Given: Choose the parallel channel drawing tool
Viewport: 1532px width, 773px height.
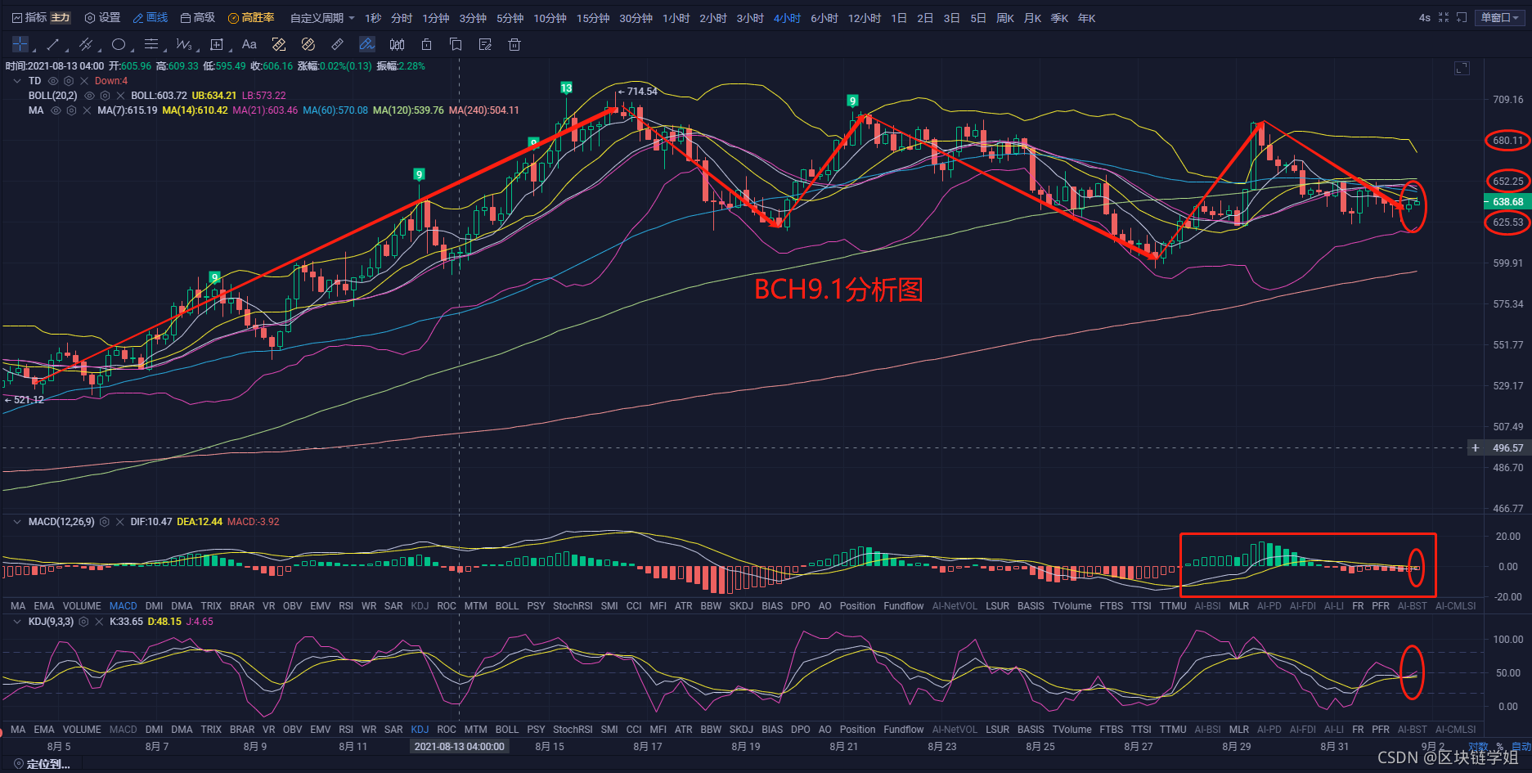Looking at the screenshot, I should click(x=86, y=44).
